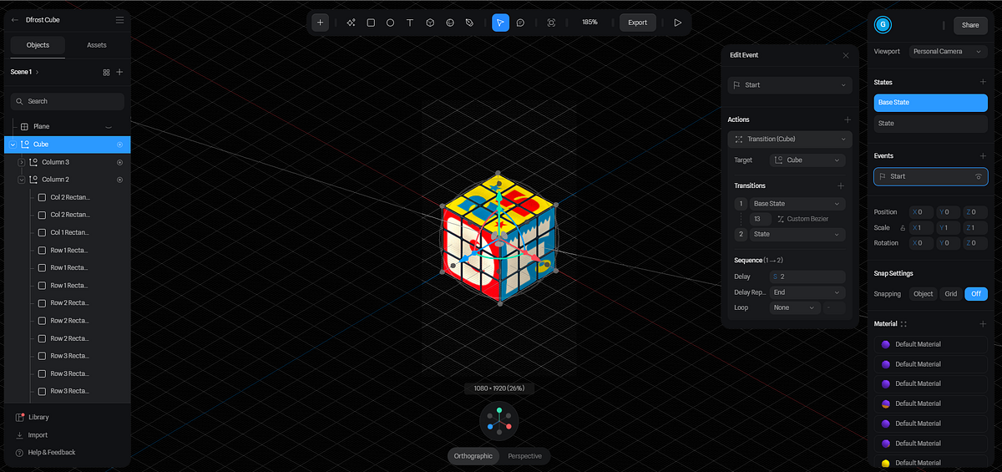Expand the Scene 1 chevron
Screen dimensions: 1002x472
click(x=38, y=72)
